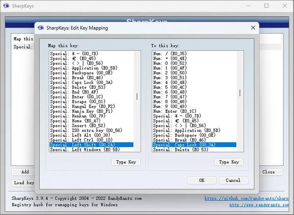
Task: Select 'Special: Hanja Key (E0_F1)'
Action: point(91,111)
